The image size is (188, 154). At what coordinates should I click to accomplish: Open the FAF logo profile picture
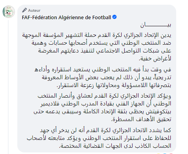[9, 12]
